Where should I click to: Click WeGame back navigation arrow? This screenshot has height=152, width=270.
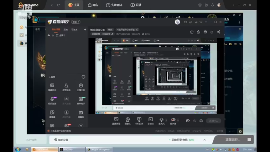click(x=52, y=5)
